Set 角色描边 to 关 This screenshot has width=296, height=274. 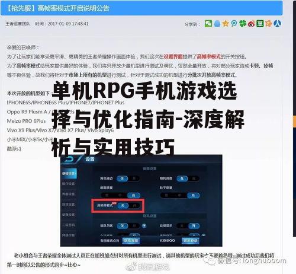pos(122,179)
